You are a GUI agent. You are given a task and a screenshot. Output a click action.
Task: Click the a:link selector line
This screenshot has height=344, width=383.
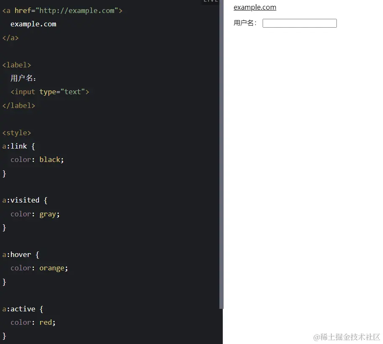coord(18,146)
